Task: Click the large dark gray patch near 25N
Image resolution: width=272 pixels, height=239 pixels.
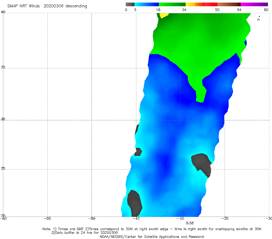Action: [x=201, y=164]
